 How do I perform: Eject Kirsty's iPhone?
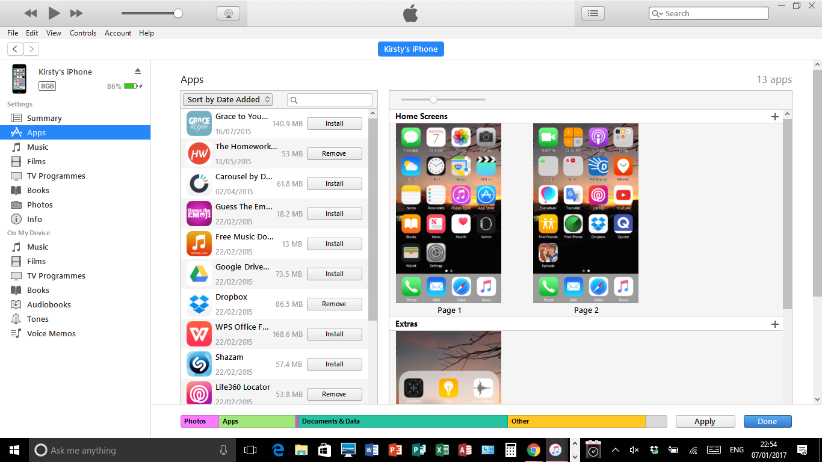pos(138,71)
